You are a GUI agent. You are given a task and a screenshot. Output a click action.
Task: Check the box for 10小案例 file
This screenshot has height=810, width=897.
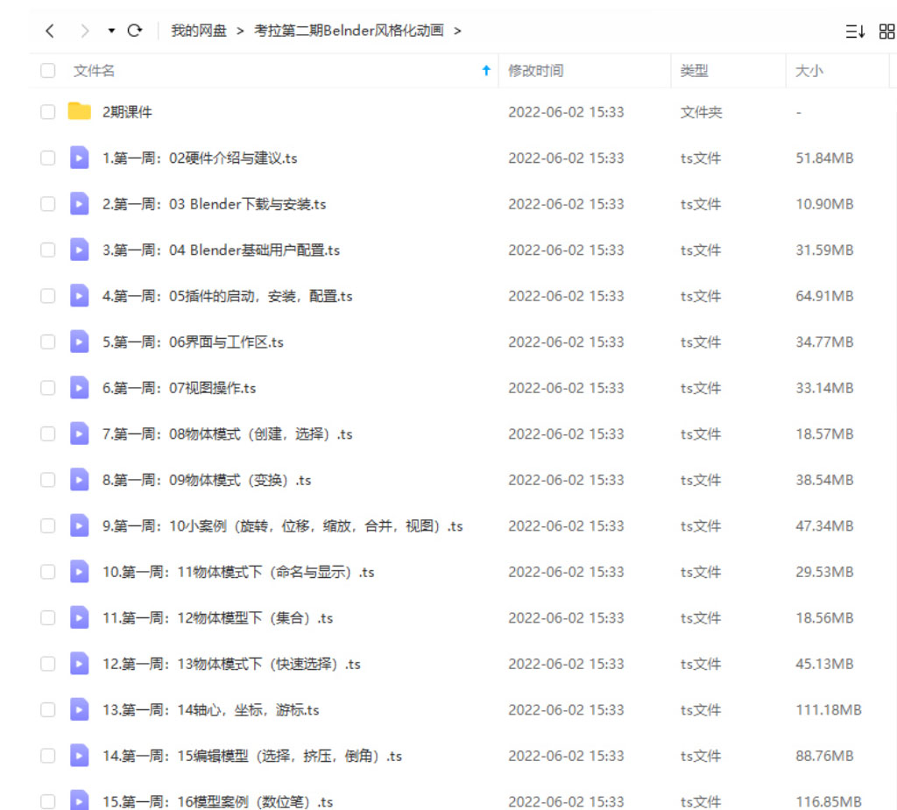pos(48,526)
